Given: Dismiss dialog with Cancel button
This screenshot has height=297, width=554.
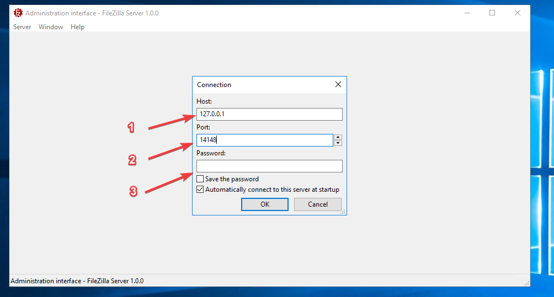Looking at the screenshot, I should [318, 204].
